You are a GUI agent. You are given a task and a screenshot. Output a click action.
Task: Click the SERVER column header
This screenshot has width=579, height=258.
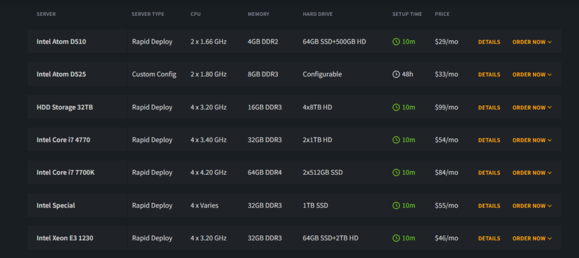(46, 14)
